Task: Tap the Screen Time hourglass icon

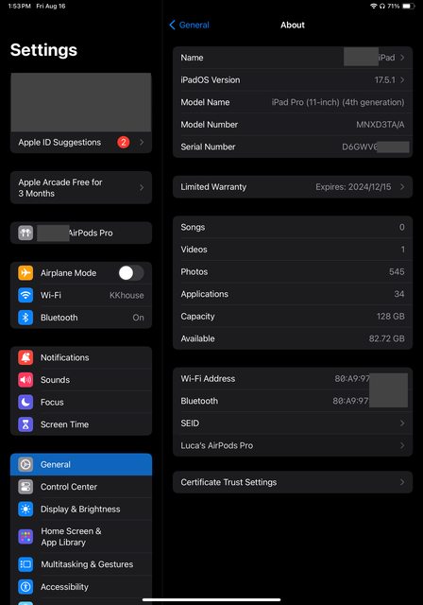Action: point(25,424)
